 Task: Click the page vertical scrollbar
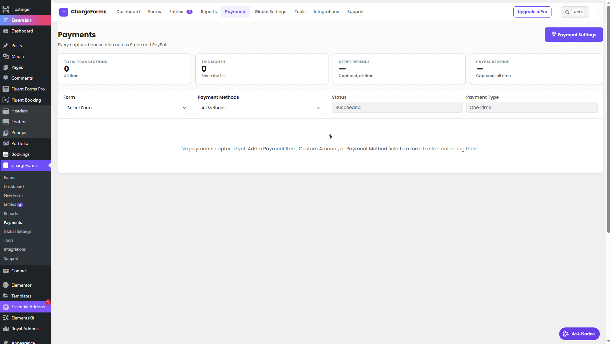(608, 119)
